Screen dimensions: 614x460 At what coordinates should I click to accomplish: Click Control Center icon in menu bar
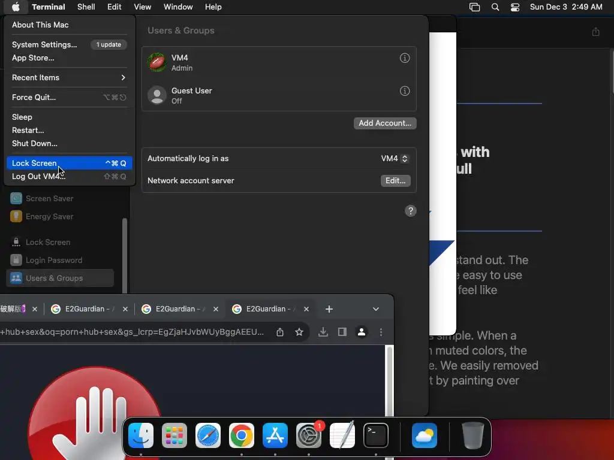point(515,7)
